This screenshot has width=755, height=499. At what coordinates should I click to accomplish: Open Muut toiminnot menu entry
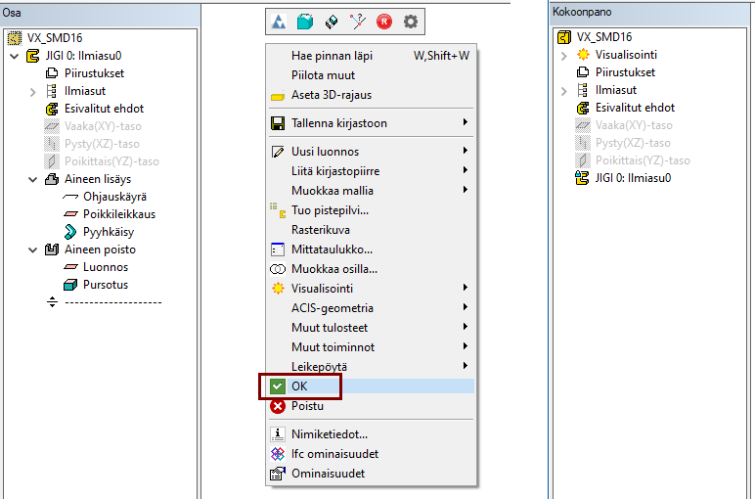coord(371,347)
